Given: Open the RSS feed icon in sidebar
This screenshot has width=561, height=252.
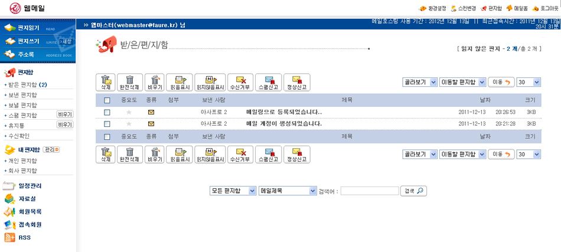Looking at the screenshot, I should [x=10, y=238].
